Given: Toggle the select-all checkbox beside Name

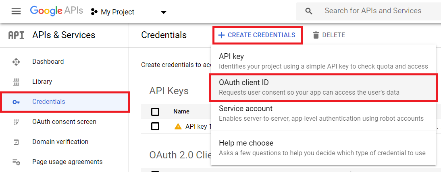Looking at the screenshot, I should [155, 111].
